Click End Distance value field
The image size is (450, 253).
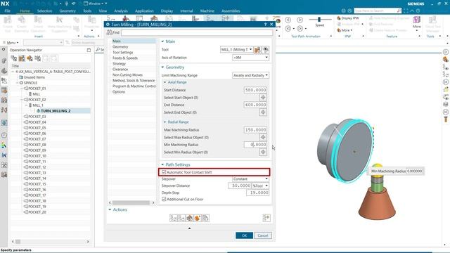255,105
